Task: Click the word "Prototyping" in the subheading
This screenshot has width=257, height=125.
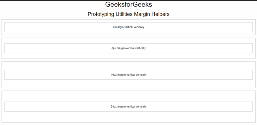Action: tap(101, 14)
